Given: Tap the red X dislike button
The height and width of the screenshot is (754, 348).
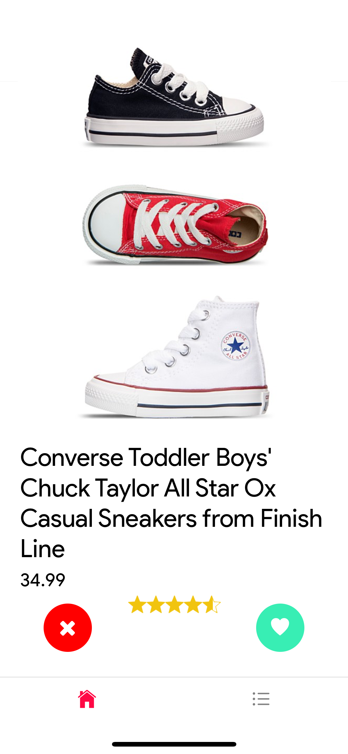Looking at the screenshot, I should 68,627.
